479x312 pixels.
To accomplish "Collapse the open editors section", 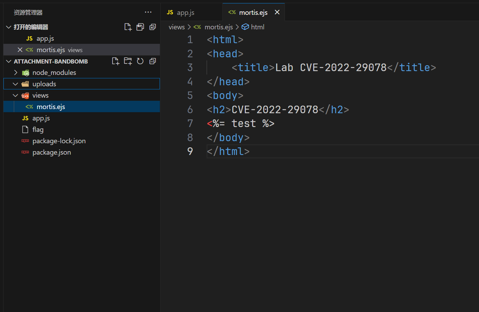I will point(9,27).
